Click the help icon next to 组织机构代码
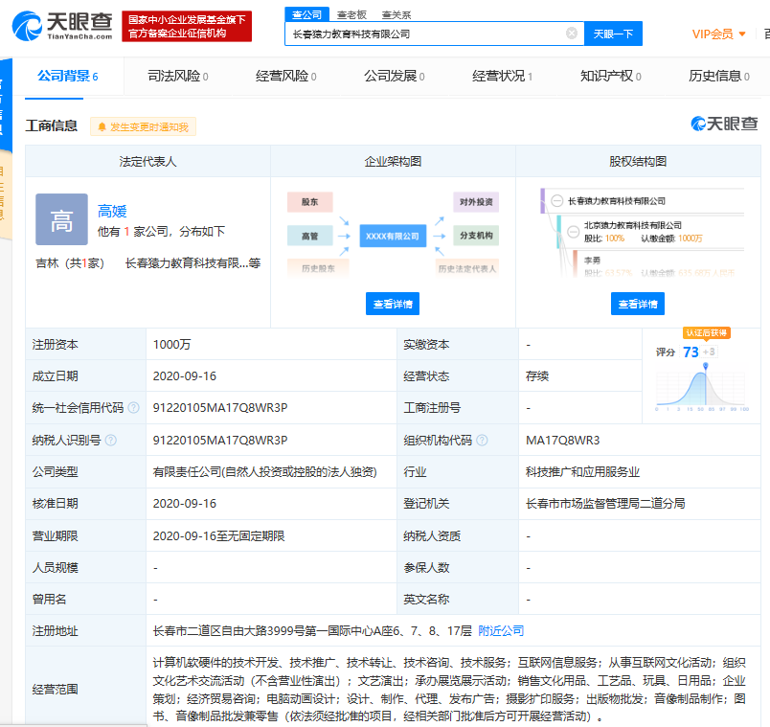Screen dimensions: 770x727 [482, 440]
